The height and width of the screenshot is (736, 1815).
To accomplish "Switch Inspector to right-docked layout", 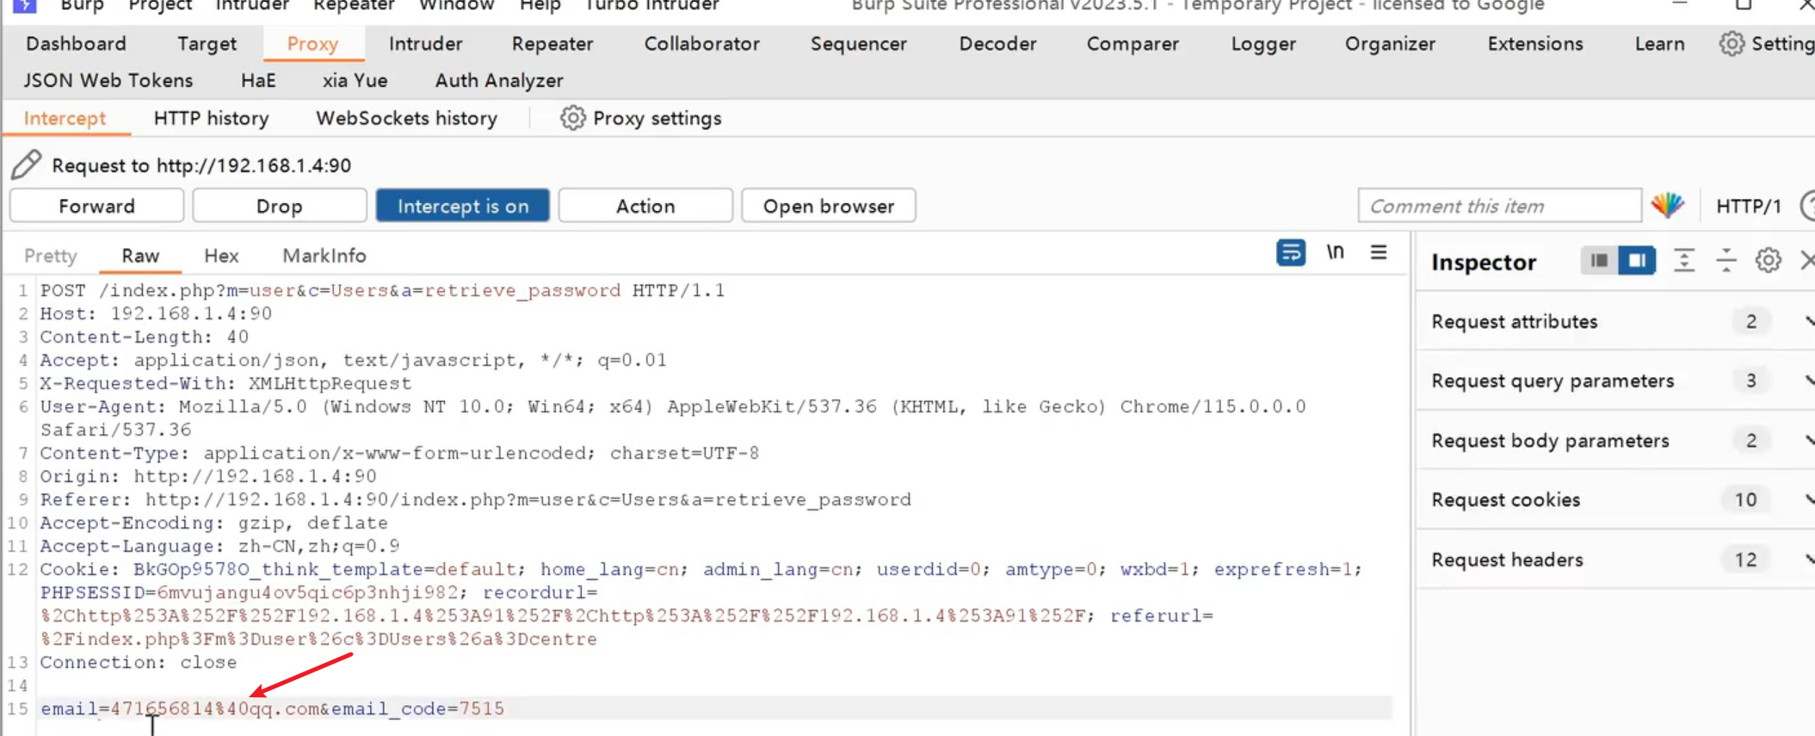I will [x=1637, y=260].
